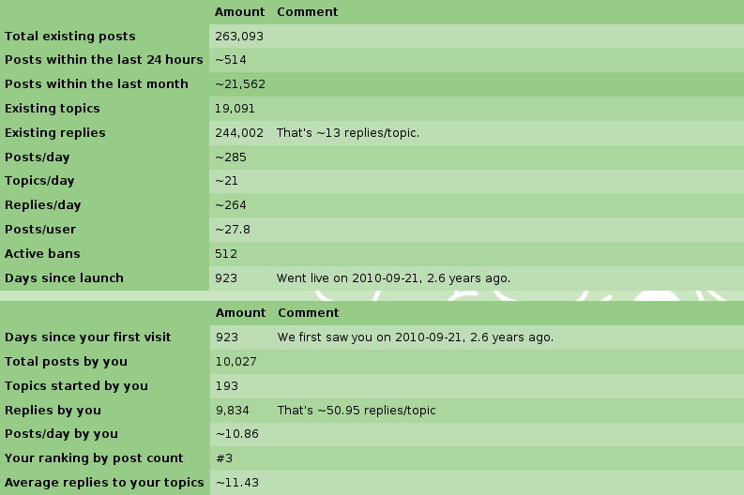
Task: Click the 'Replies/day' row label
Action: pos(43,205)
